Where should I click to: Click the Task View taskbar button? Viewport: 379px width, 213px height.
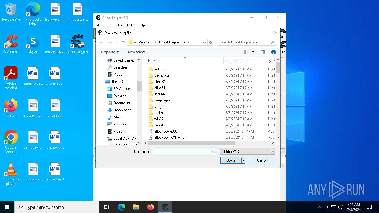[107, 207]
